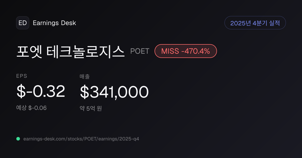Click the Earnings Desk brand name
The height and width of the screenshot is (158, 302).
pyautogui.click(x=54, y=23)
